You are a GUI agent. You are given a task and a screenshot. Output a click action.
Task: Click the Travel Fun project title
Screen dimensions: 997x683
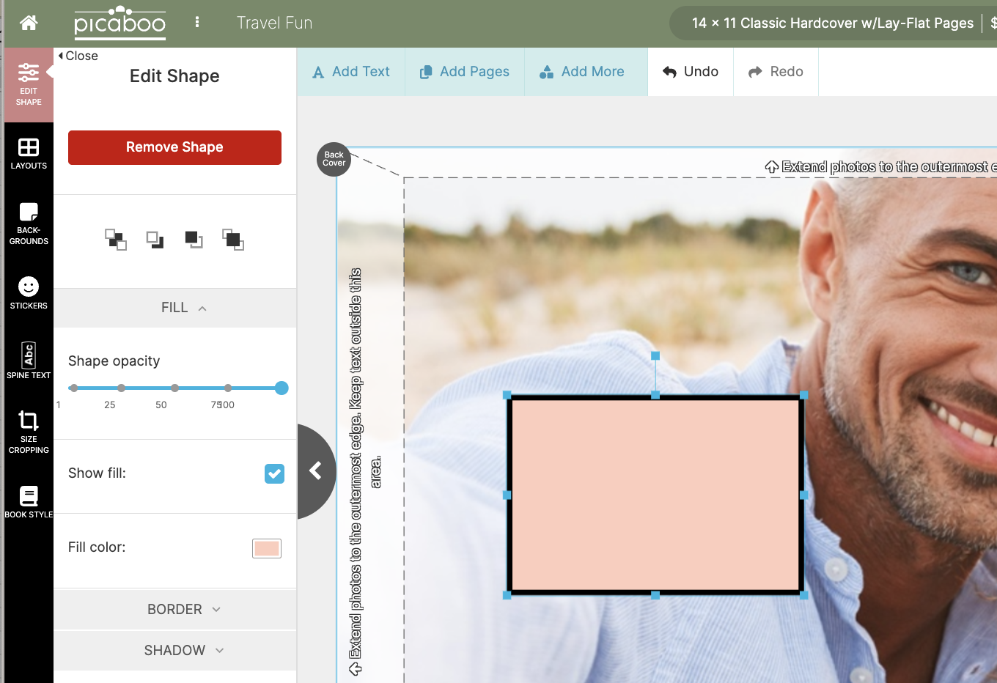(274, 23)
